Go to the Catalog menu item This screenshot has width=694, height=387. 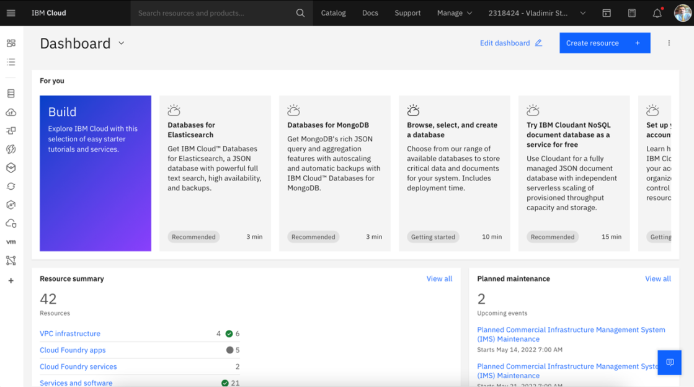(x=333, y=13)
